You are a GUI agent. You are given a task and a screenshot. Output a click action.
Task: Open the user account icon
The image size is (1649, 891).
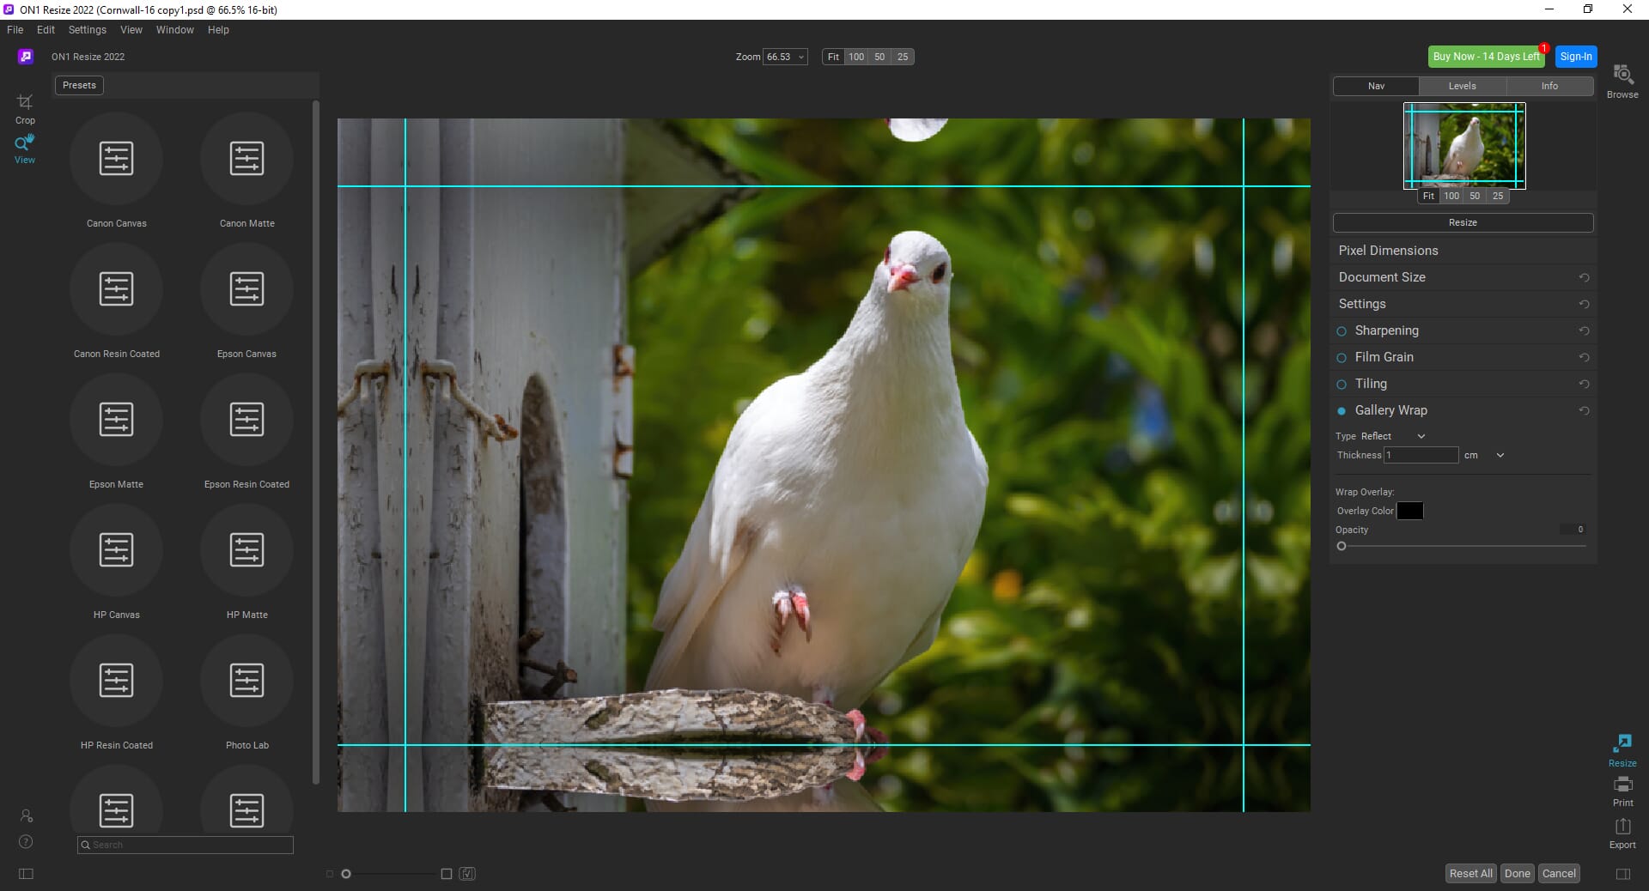click(x=26, y=815)
